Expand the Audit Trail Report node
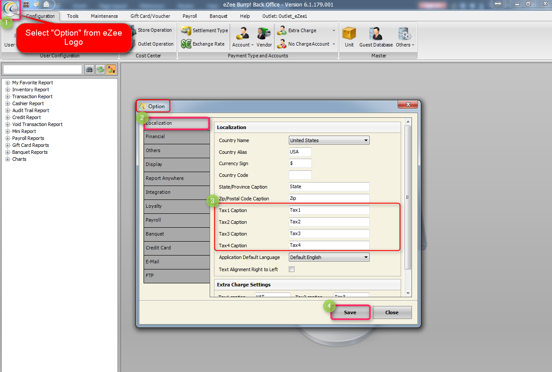552x372 pixels. [7, 110]
